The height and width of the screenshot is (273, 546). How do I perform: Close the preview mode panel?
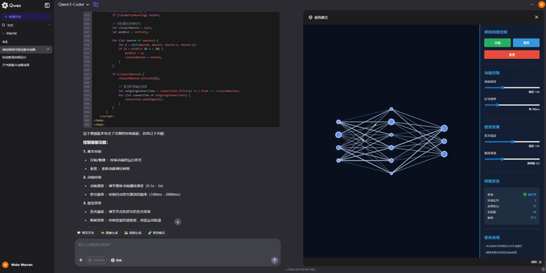[537, 17]
